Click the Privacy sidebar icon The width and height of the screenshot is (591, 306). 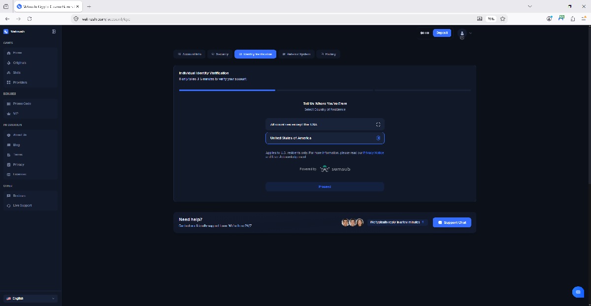[8, 164]
